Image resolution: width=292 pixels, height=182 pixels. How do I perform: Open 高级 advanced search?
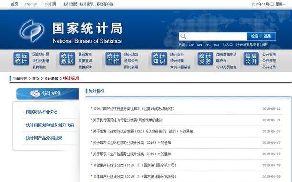pyautogui.click(x=268, y=36)
